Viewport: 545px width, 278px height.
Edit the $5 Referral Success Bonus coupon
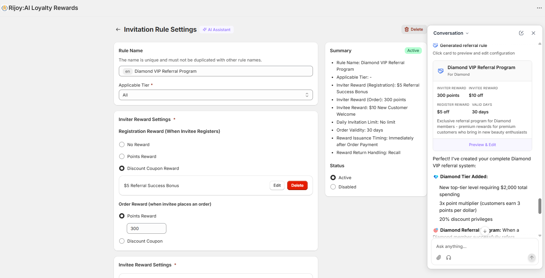[277, 185]
